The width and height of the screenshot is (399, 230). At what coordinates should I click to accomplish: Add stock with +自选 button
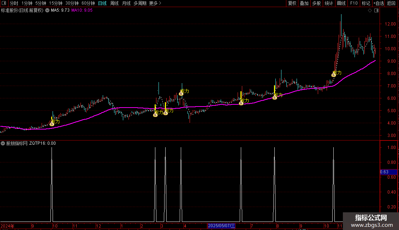tap(379, 3)
